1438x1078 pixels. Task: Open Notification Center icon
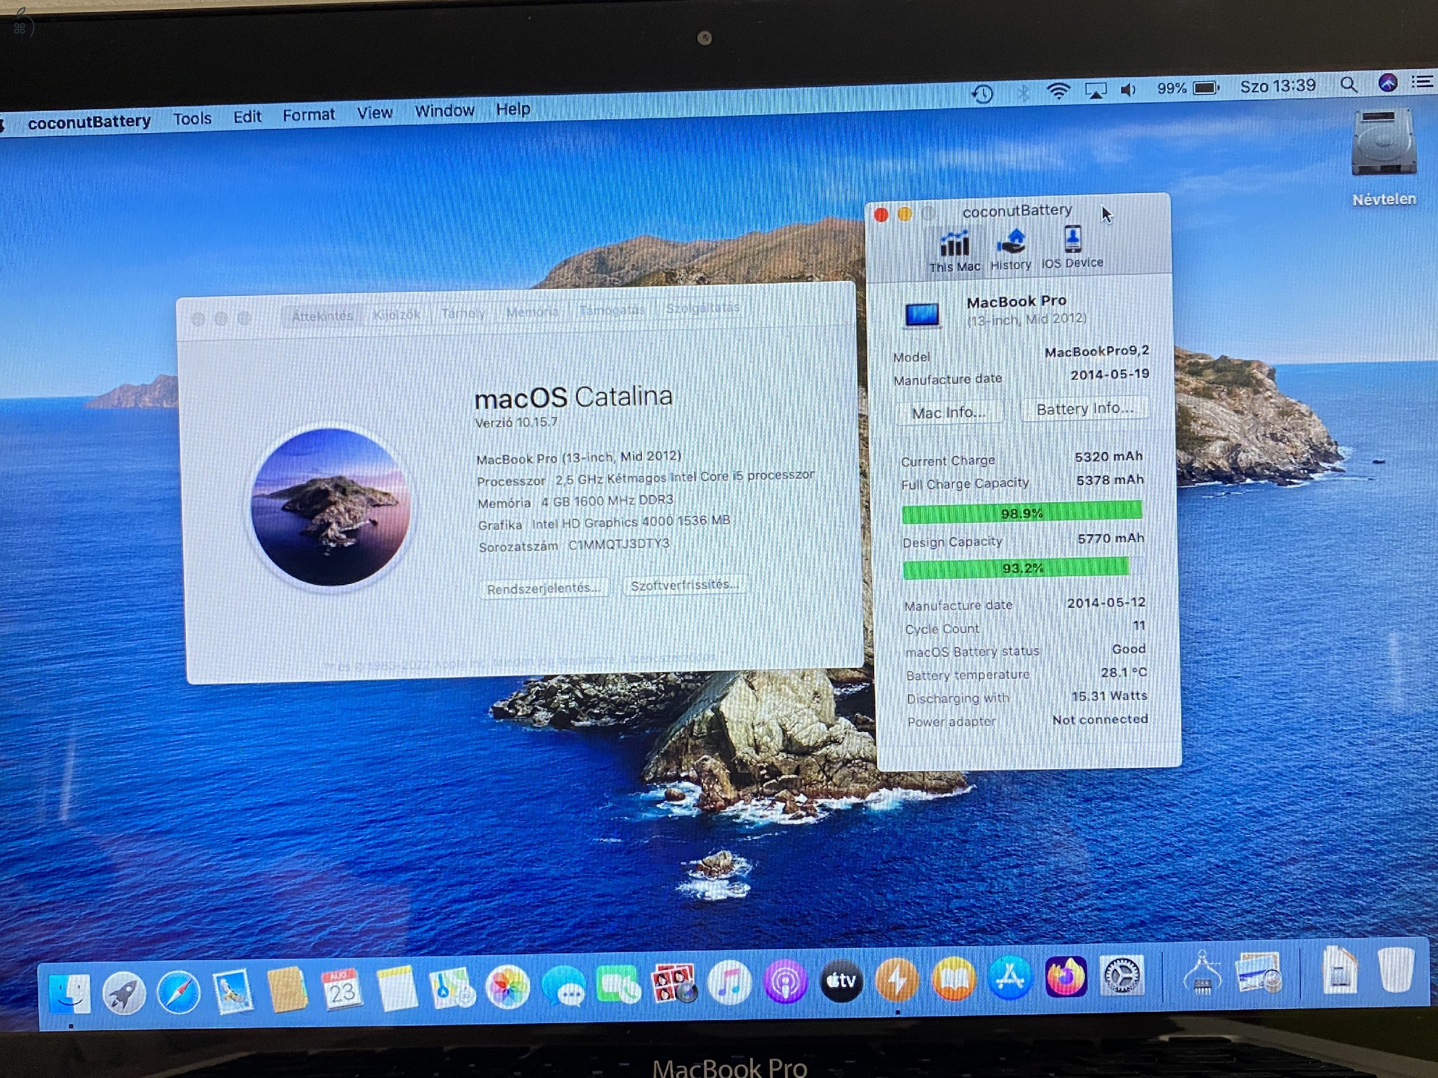click(1422, 82)
